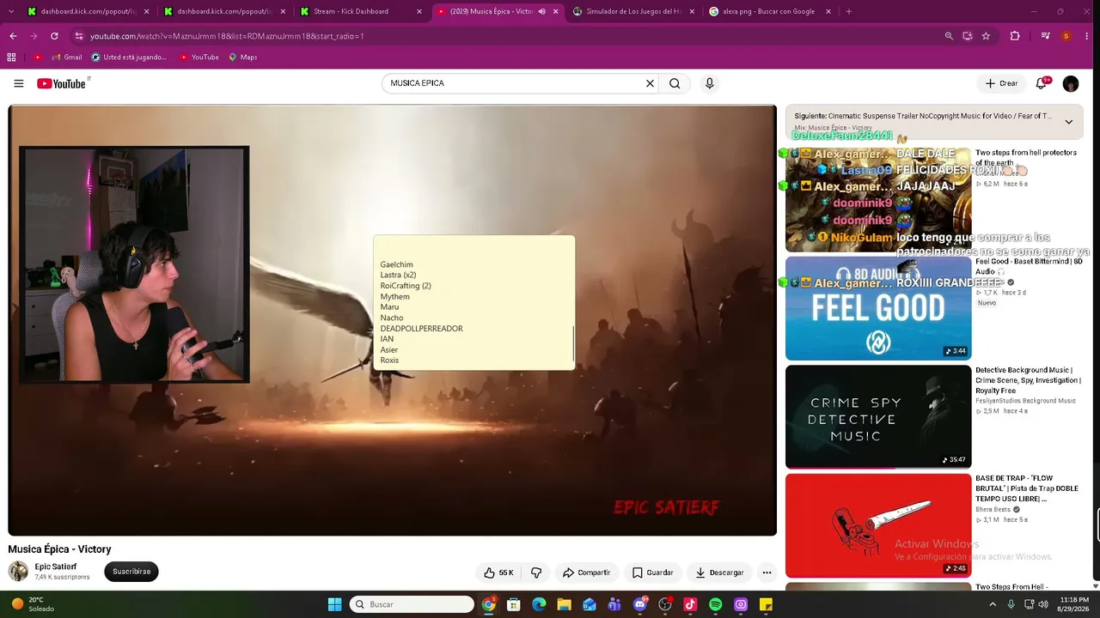Viewport: 1100px width, 618px height.
Task: Open the site information icon in address bar
Action: pos(79,36)
